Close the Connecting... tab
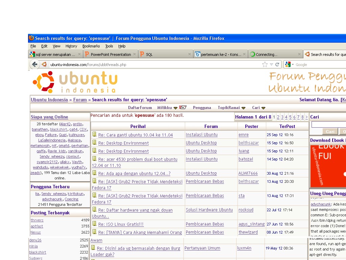The height and width of the screenshot is (260, 346). pyautogui.click(x=299, y=54)
